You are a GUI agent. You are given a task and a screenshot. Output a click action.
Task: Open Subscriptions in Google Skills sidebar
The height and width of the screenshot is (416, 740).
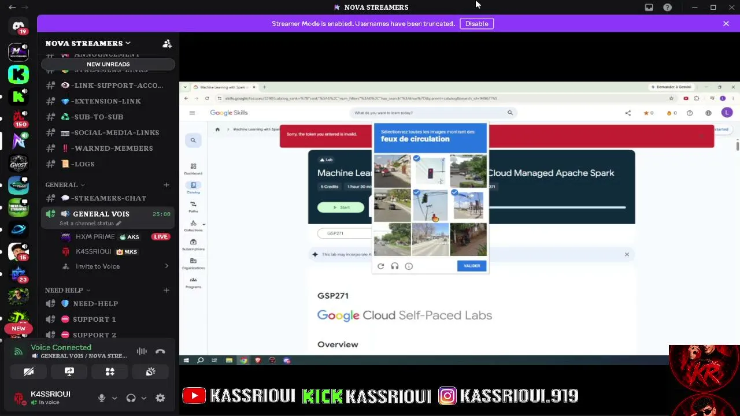(193, 245)
